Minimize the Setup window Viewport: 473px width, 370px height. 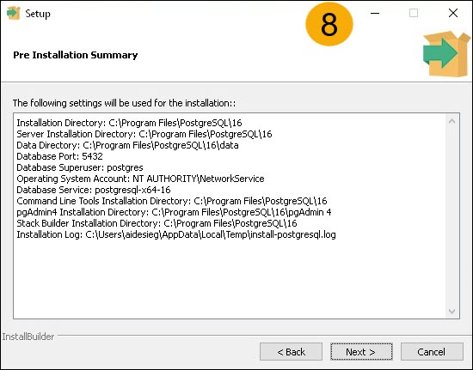[375, 13]
